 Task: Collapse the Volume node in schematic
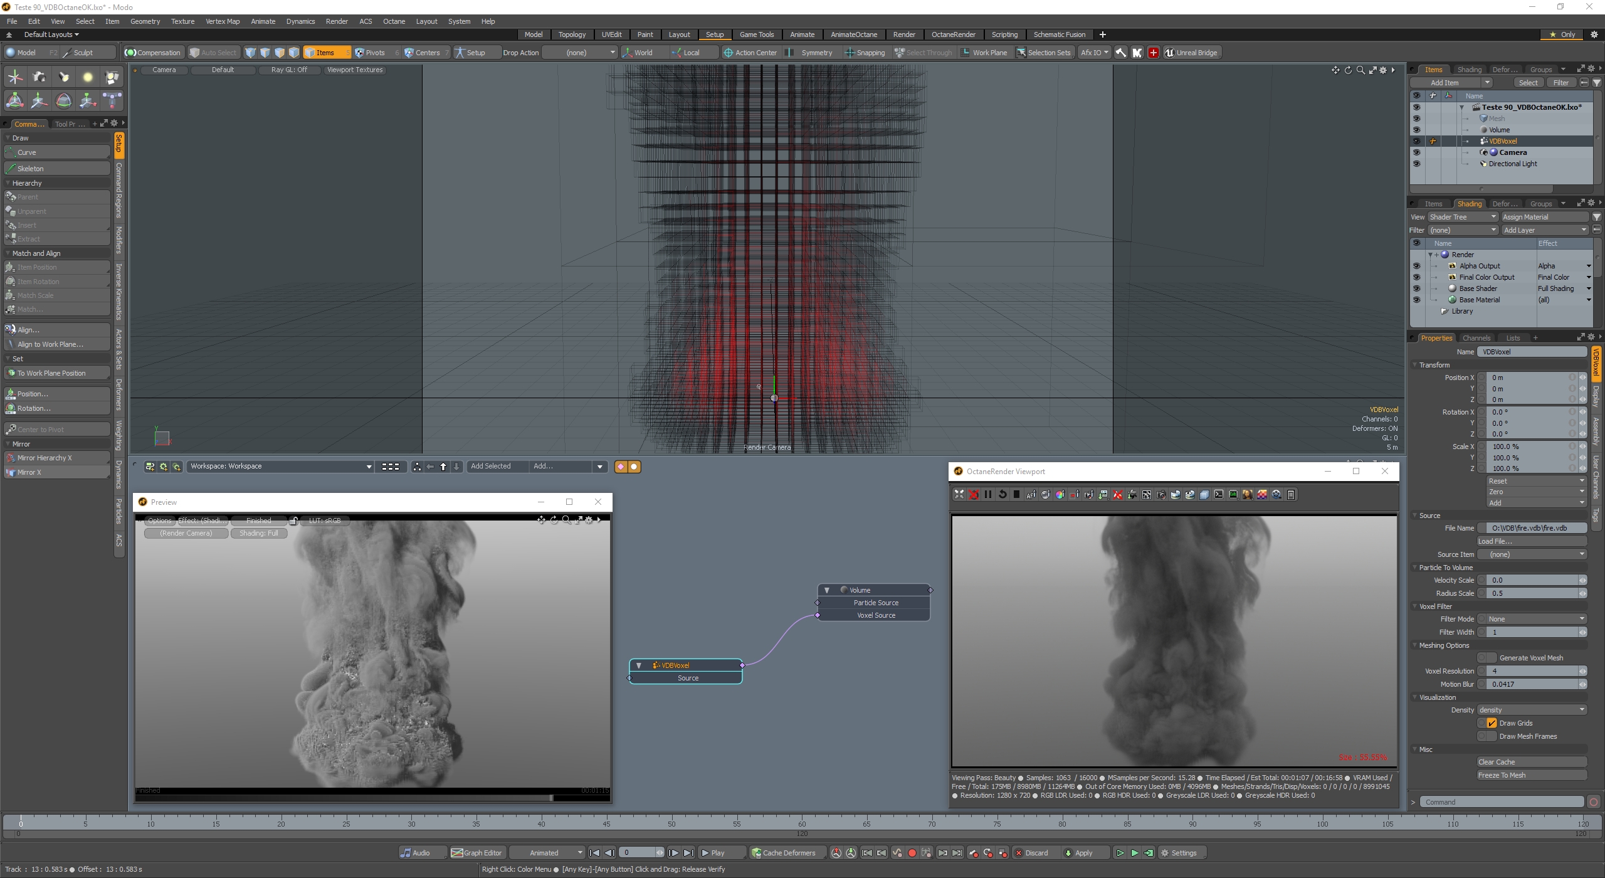827,590
